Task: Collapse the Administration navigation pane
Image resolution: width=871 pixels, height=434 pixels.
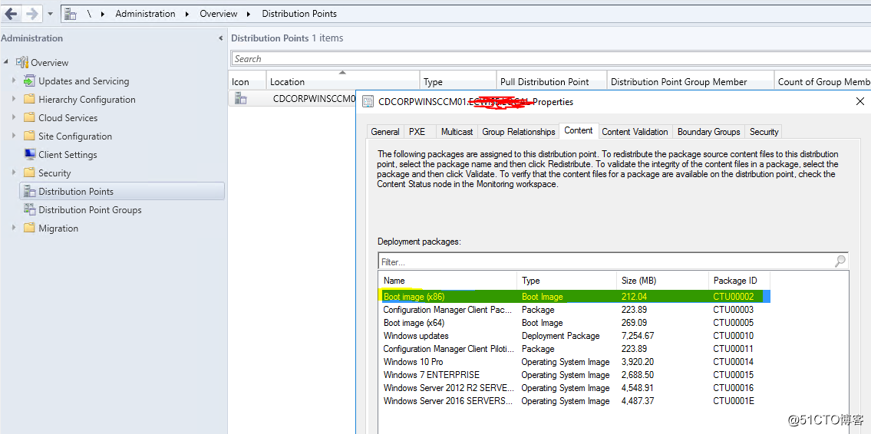Action: pyautogui.click(x=220, y=38)
